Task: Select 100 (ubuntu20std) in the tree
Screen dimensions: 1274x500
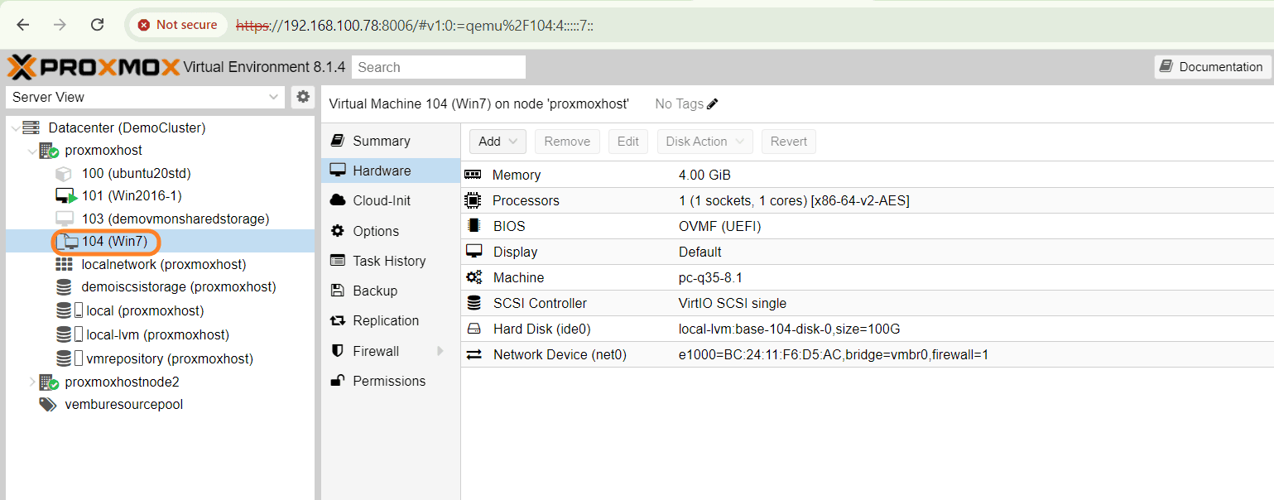Action: click(x=137, y=174)
